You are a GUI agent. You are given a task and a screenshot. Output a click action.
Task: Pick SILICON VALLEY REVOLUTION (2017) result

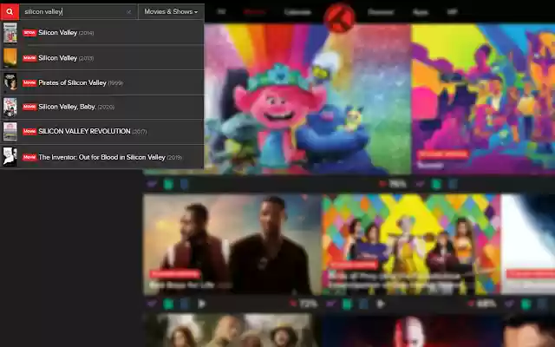102,131
